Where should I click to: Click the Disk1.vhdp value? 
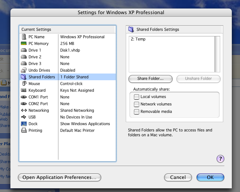(x=70, y=50)
